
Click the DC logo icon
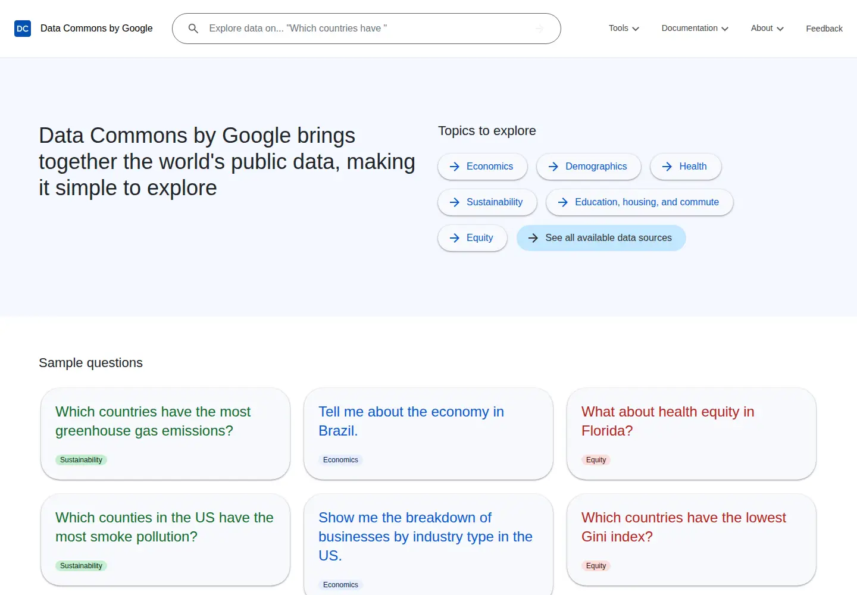[x=23, y=29]
